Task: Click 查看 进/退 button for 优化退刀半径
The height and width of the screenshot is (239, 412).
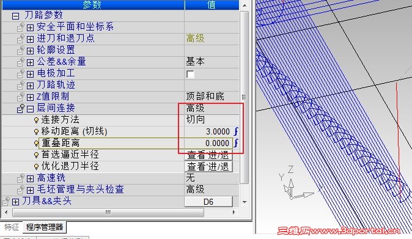Action: 208,166
